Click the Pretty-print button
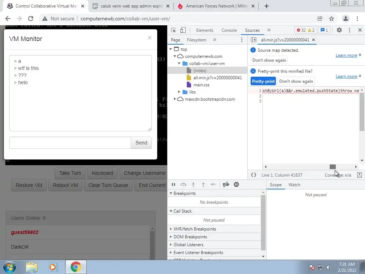The image size is (365, 274). pyautogui.click(x=263, y=81)
